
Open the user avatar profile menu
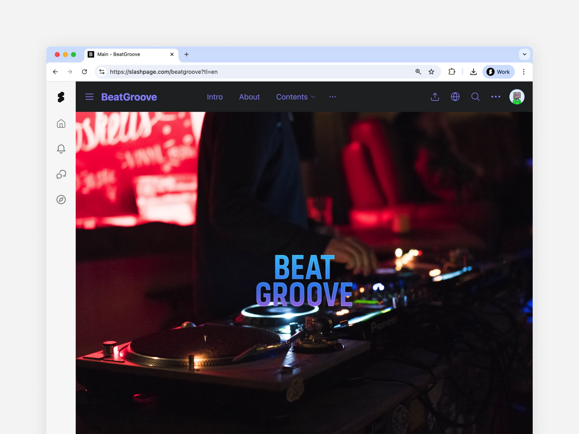517,97
